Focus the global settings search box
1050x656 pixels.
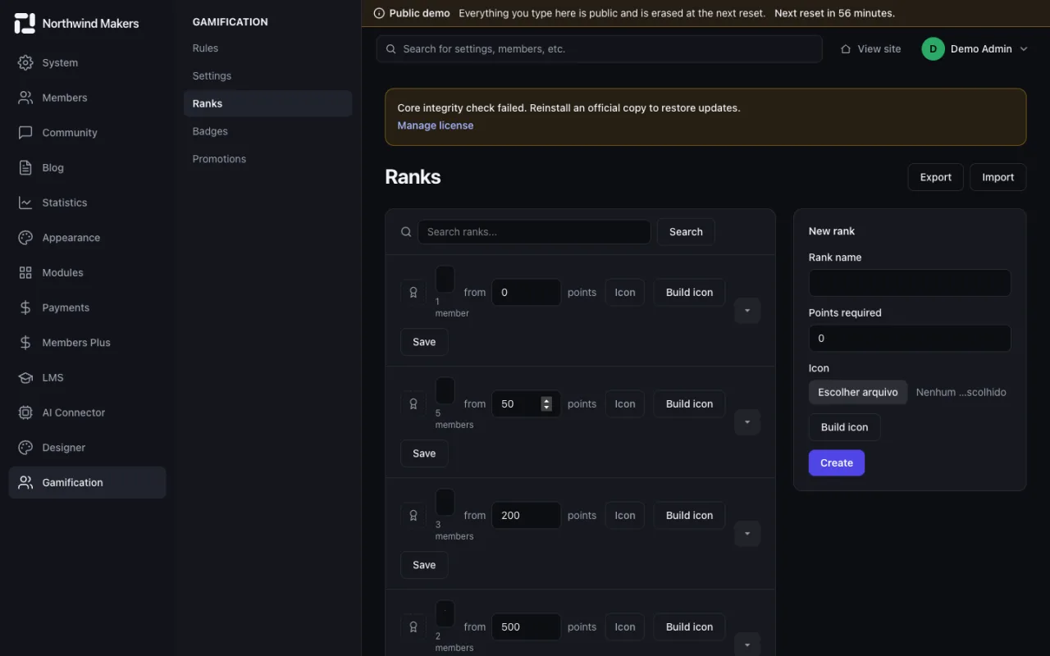(x=599, y=49)
